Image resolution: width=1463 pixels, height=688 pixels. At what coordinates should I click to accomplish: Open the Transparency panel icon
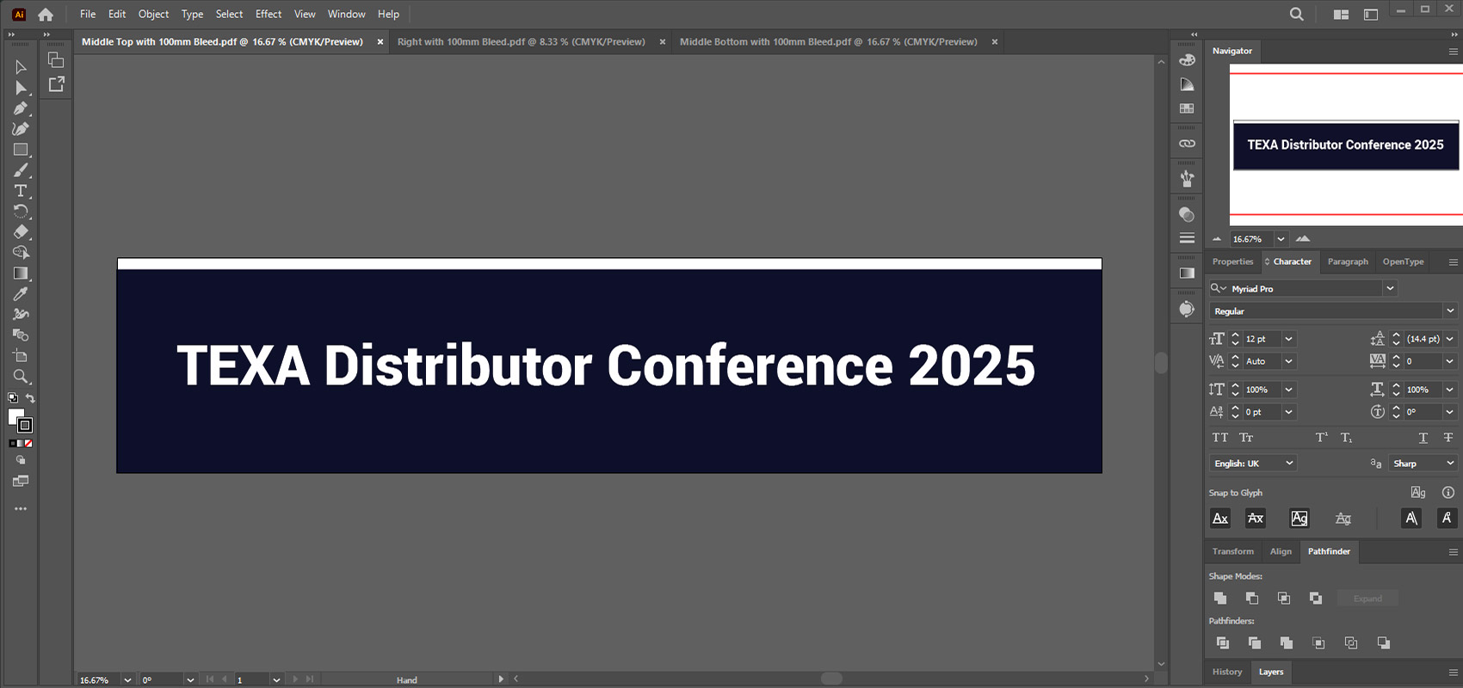click(1187, 214)
